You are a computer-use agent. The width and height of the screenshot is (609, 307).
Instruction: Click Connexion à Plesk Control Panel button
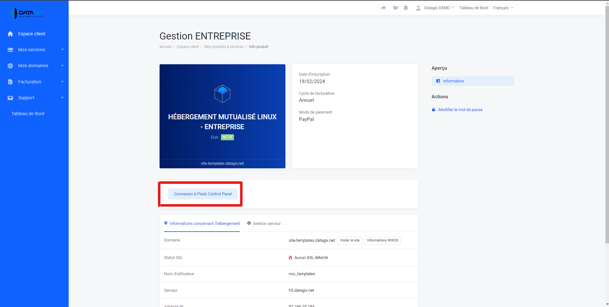(x=203, y=194)
